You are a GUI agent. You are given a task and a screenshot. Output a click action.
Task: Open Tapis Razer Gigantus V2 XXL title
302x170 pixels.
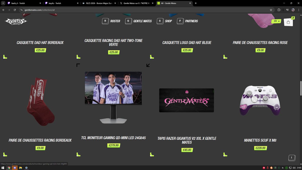(x=187, y=140)
